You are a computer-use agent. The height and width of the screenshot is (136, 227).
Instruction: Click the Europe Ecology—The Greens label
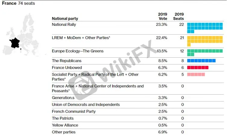pos(77,51)
